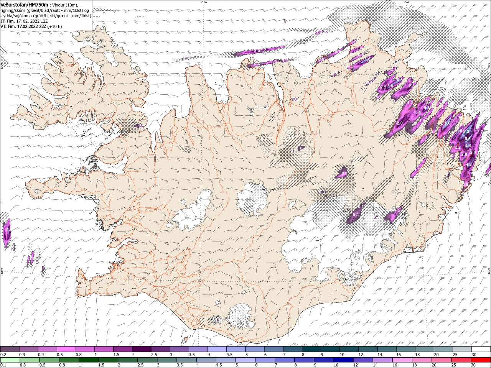The image size is (491, 368).
Task: Select the dark purple 2 swatch in upper legend
Action: click(x=141, y=349)
